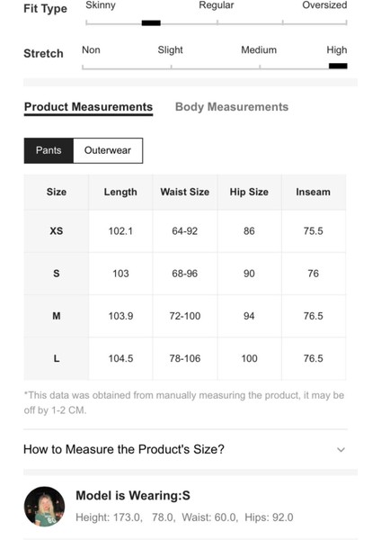The height and width of the screenshot is (540, 381).
Task: Click the Fit Type slider indicator
Action: 151,23
